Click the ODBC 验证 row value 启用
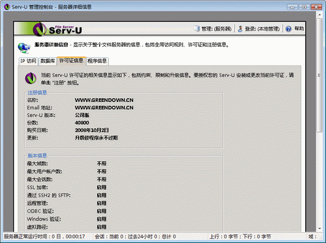The width and height of the screenshot is (326, 243). tap(102, 211)
